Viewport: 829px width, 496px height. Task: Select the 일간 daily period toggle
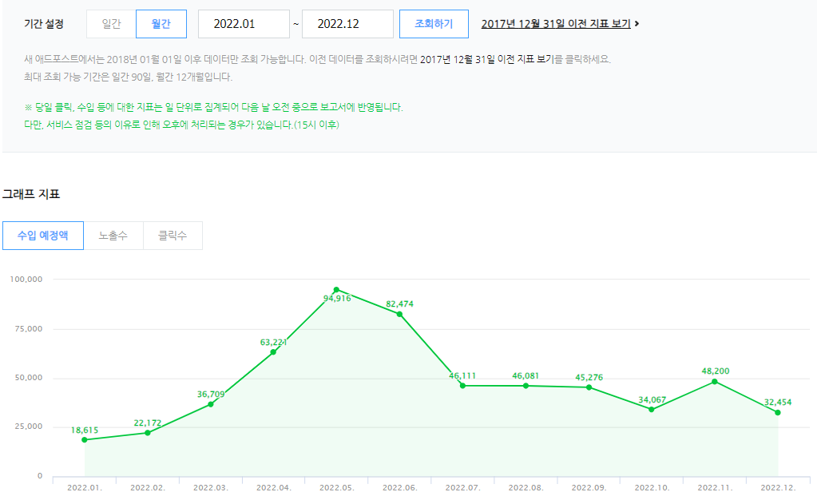click(111, 24)
